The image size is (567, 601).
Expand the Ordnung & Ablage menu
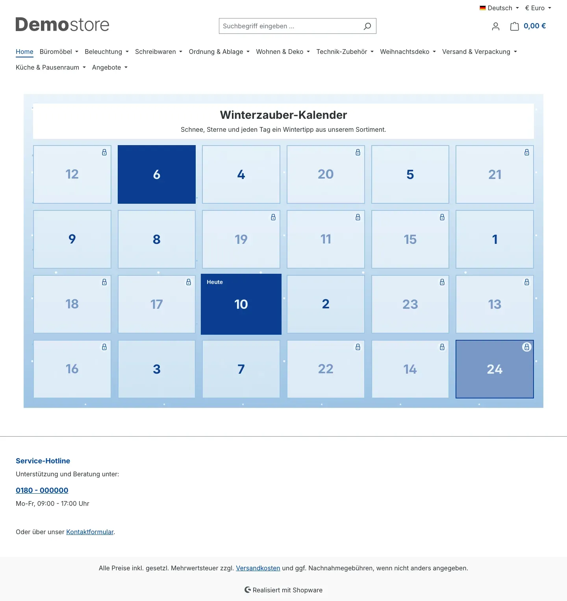click(219, 52)
